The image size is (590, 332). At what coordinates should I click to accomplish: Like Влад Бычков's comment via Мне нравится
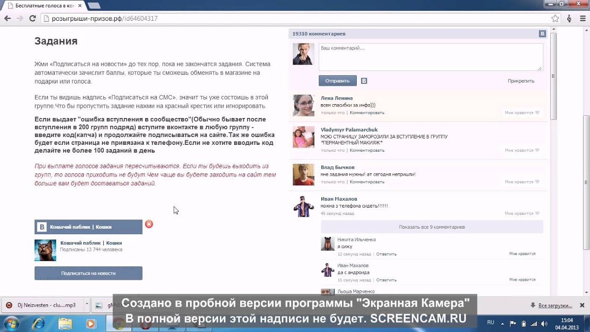522,182
